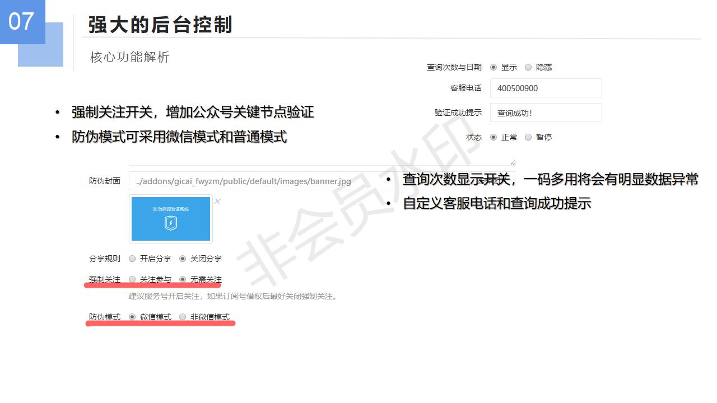Set 状态 to 暂停
This screenshot has width=717, height=403.
[528, 137]
